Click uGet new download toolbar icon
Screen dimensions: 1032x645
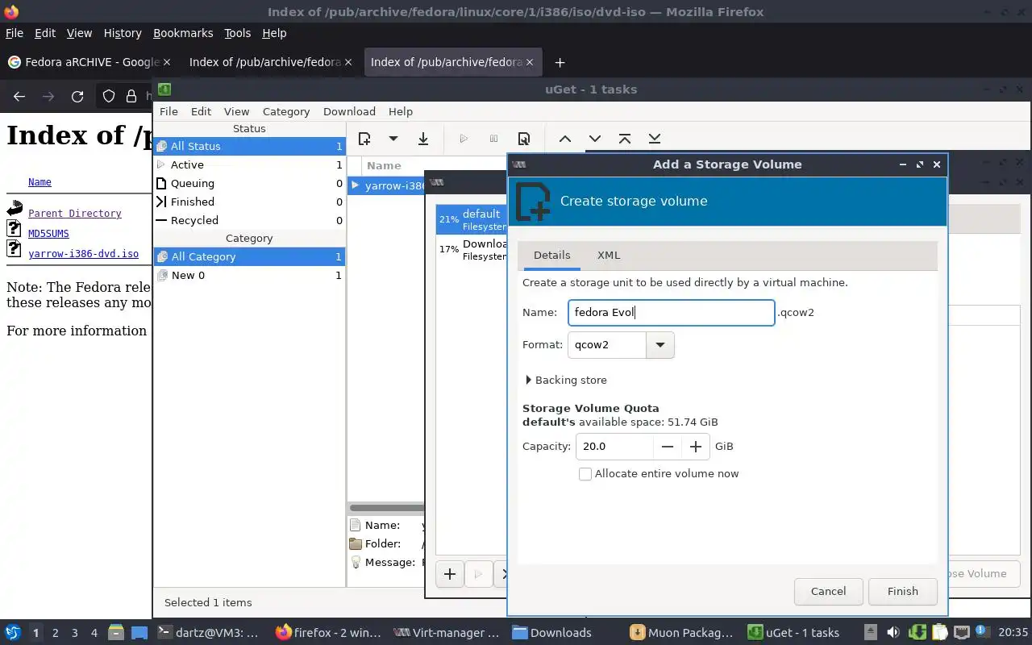364,139
